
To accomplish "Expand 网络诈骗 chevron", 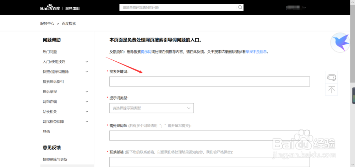I will 87,102.
